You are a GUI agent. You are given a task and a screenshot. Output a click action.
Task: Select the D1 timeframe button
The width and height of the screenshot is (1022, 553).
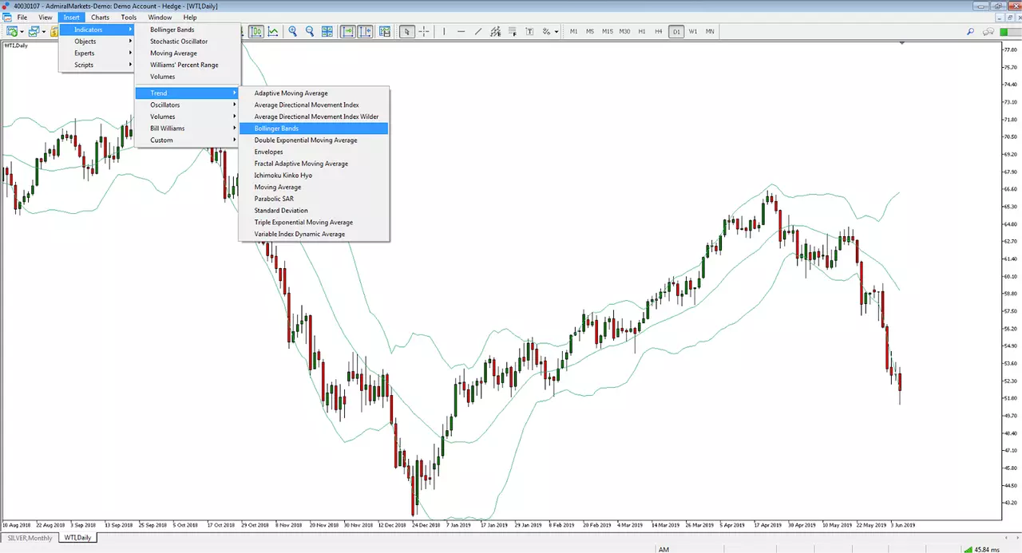coord(676,31)
